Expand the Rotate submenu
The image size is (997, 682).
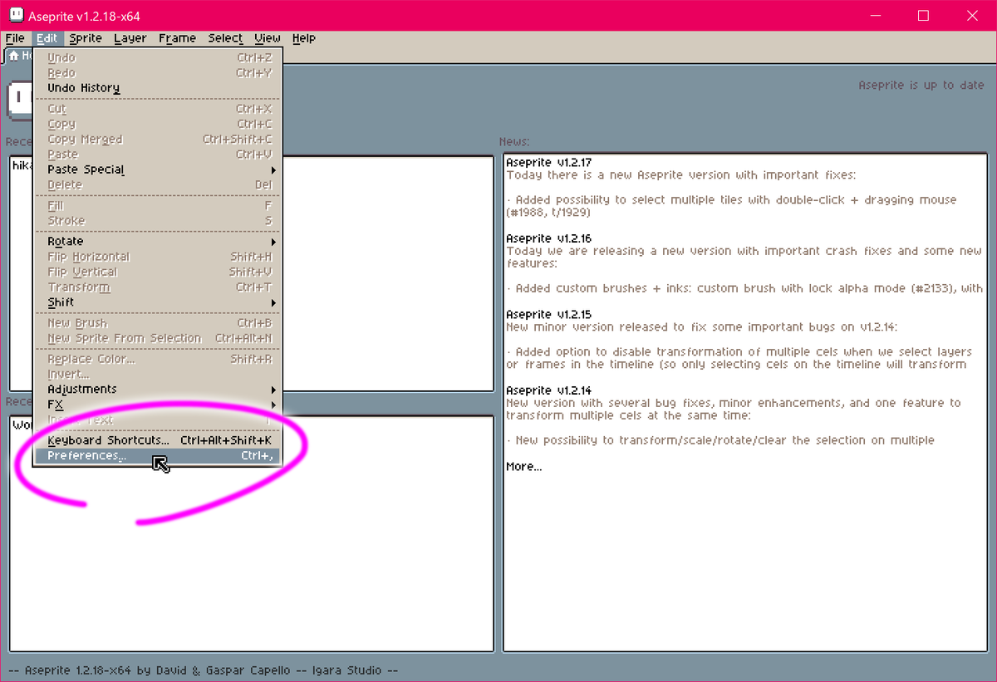tap(65, 241)
